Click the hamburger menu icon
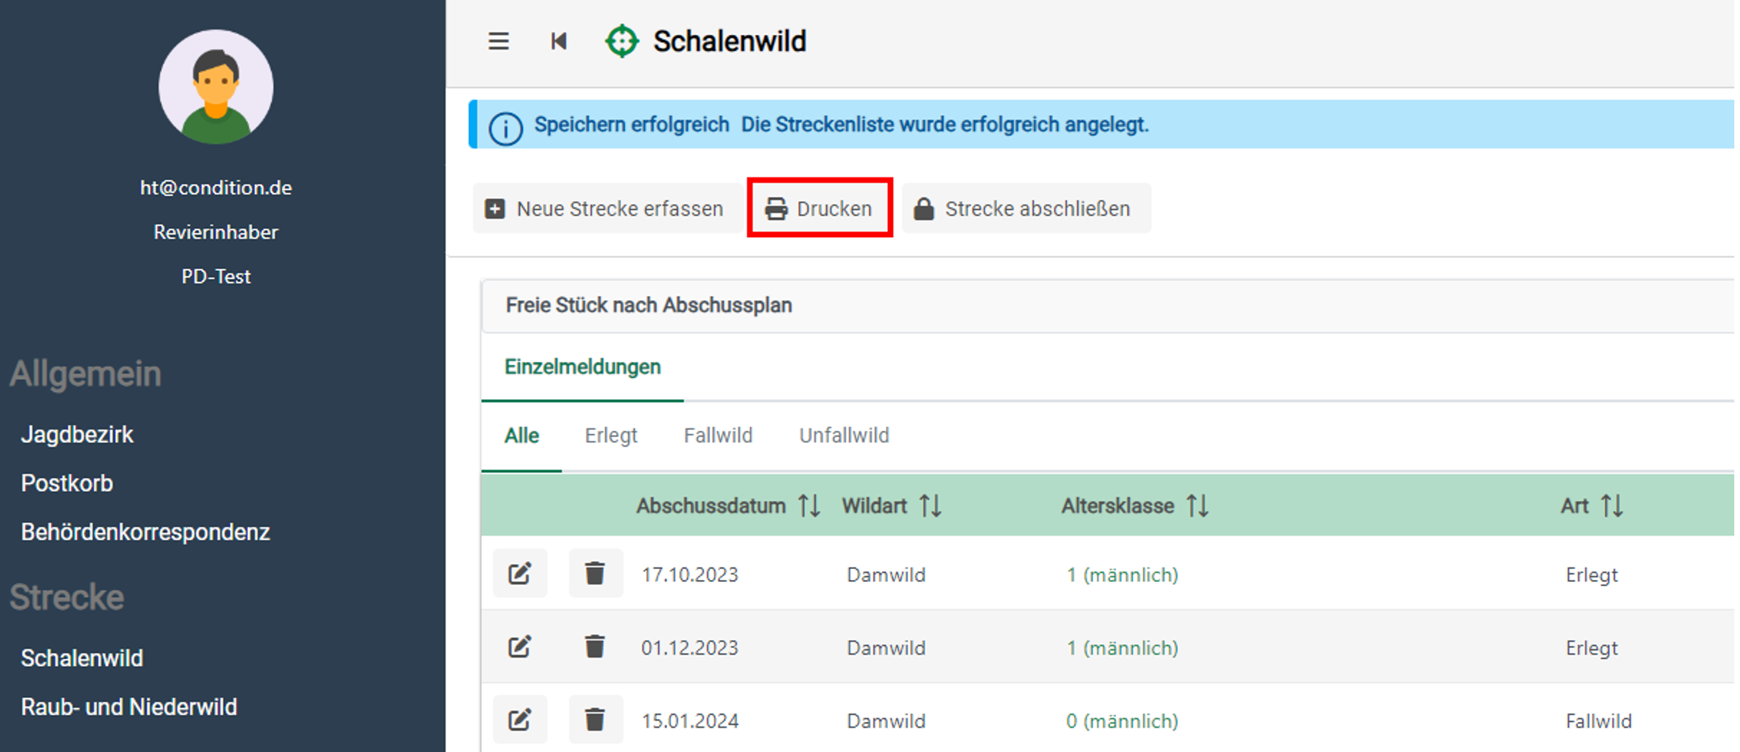Image resolution: width=1740 pixels, height=752 pixels. tap(498, 41)
